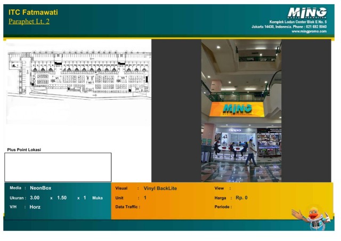Select the Jakarta 14430 phone line
This screenshot has width=341, height=241.
[289, 27]
